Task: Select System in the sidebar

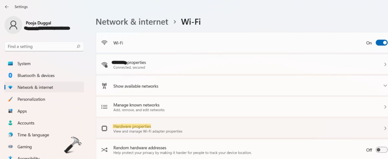Action: coord(24,64)
